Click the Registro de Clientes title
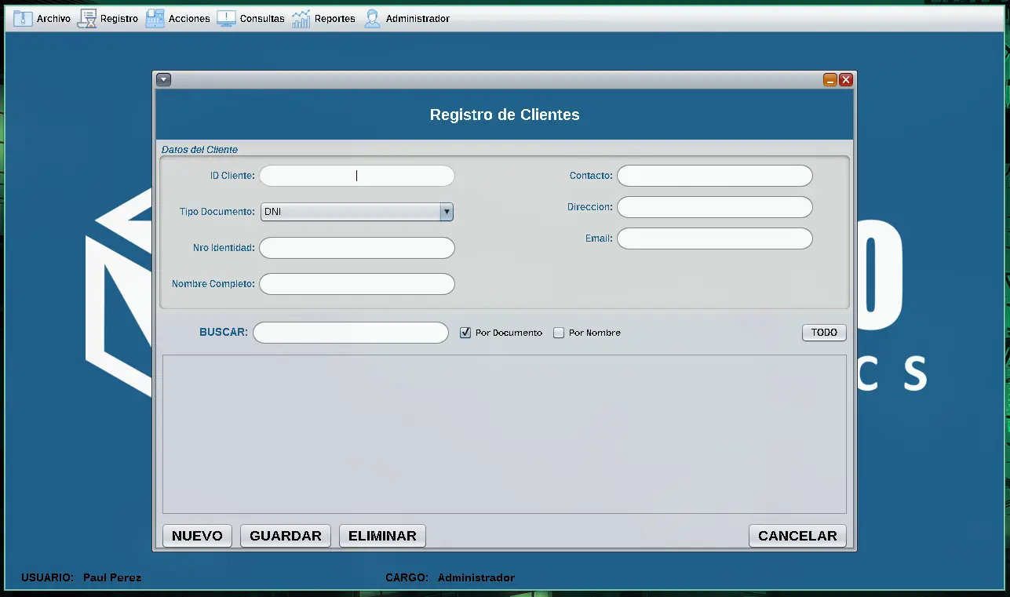 pos(505,115)
